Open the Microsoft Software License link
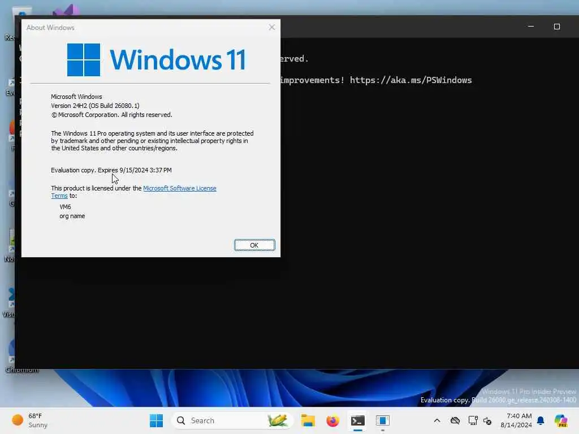 click(179, 188)
